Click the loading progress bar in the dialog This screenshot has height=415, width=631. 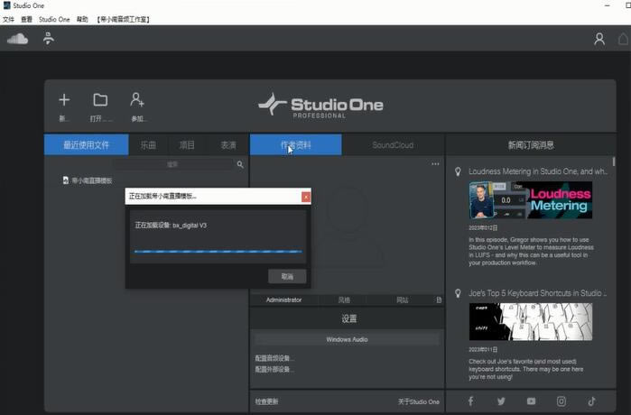[218, 252]
